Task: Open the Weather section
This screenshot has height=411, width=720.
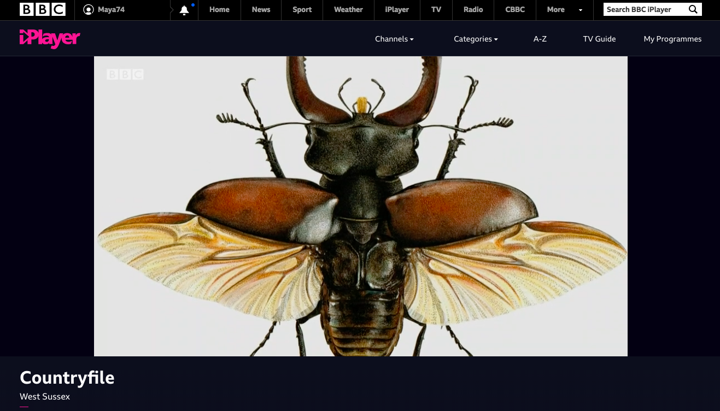Action: pos(348,10)
